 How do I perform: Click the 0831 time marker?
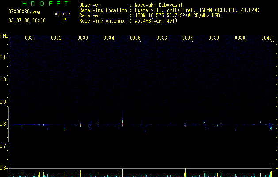[x=30, y=38]
